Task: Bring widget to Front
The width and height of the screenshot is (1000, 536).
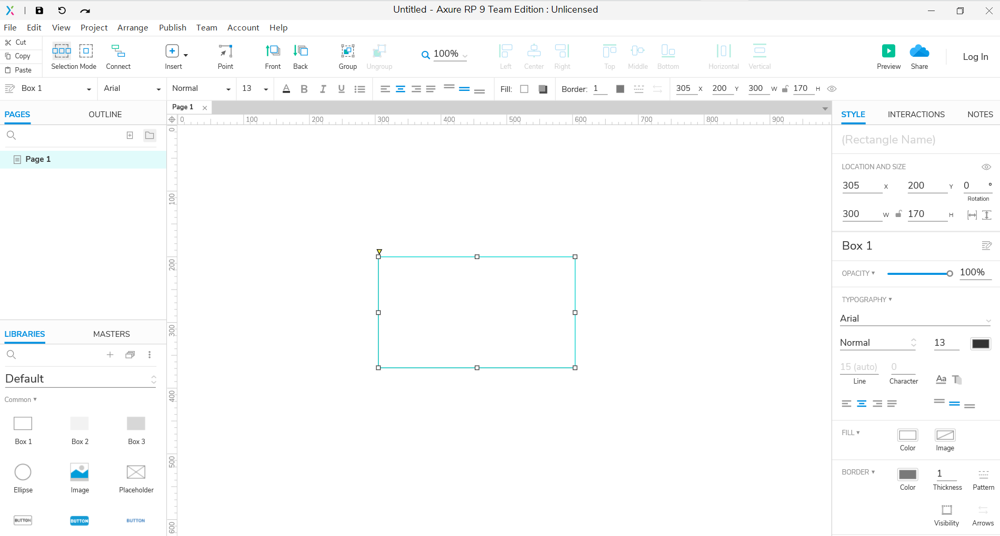Action: coord(273,56)
